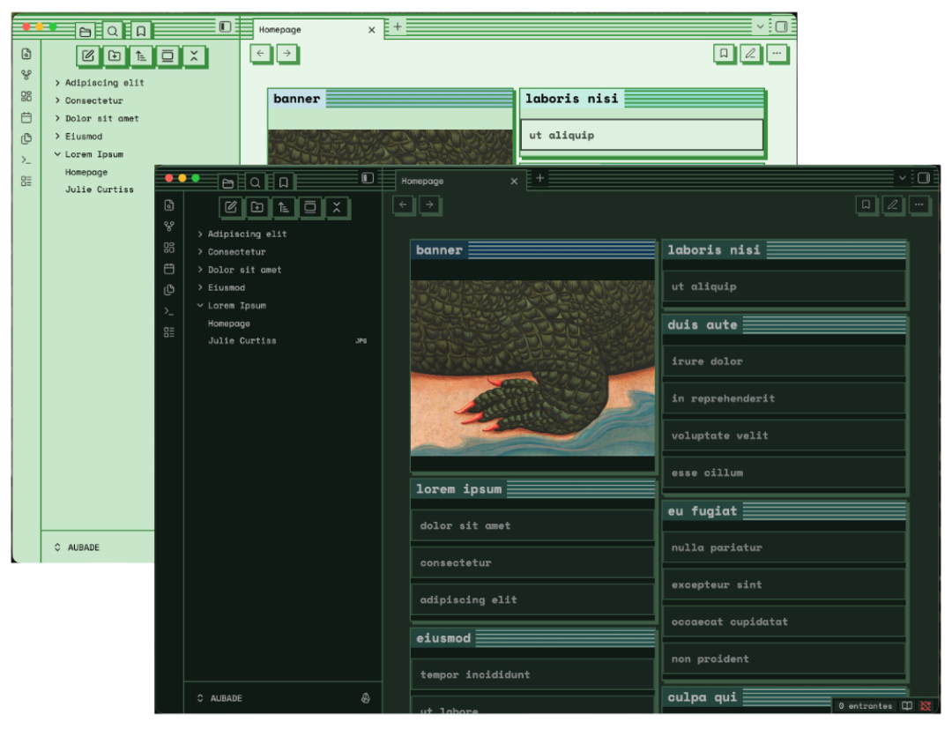Toggle right sidebar in dark window
952x729 pixels.
coord(924,178)
